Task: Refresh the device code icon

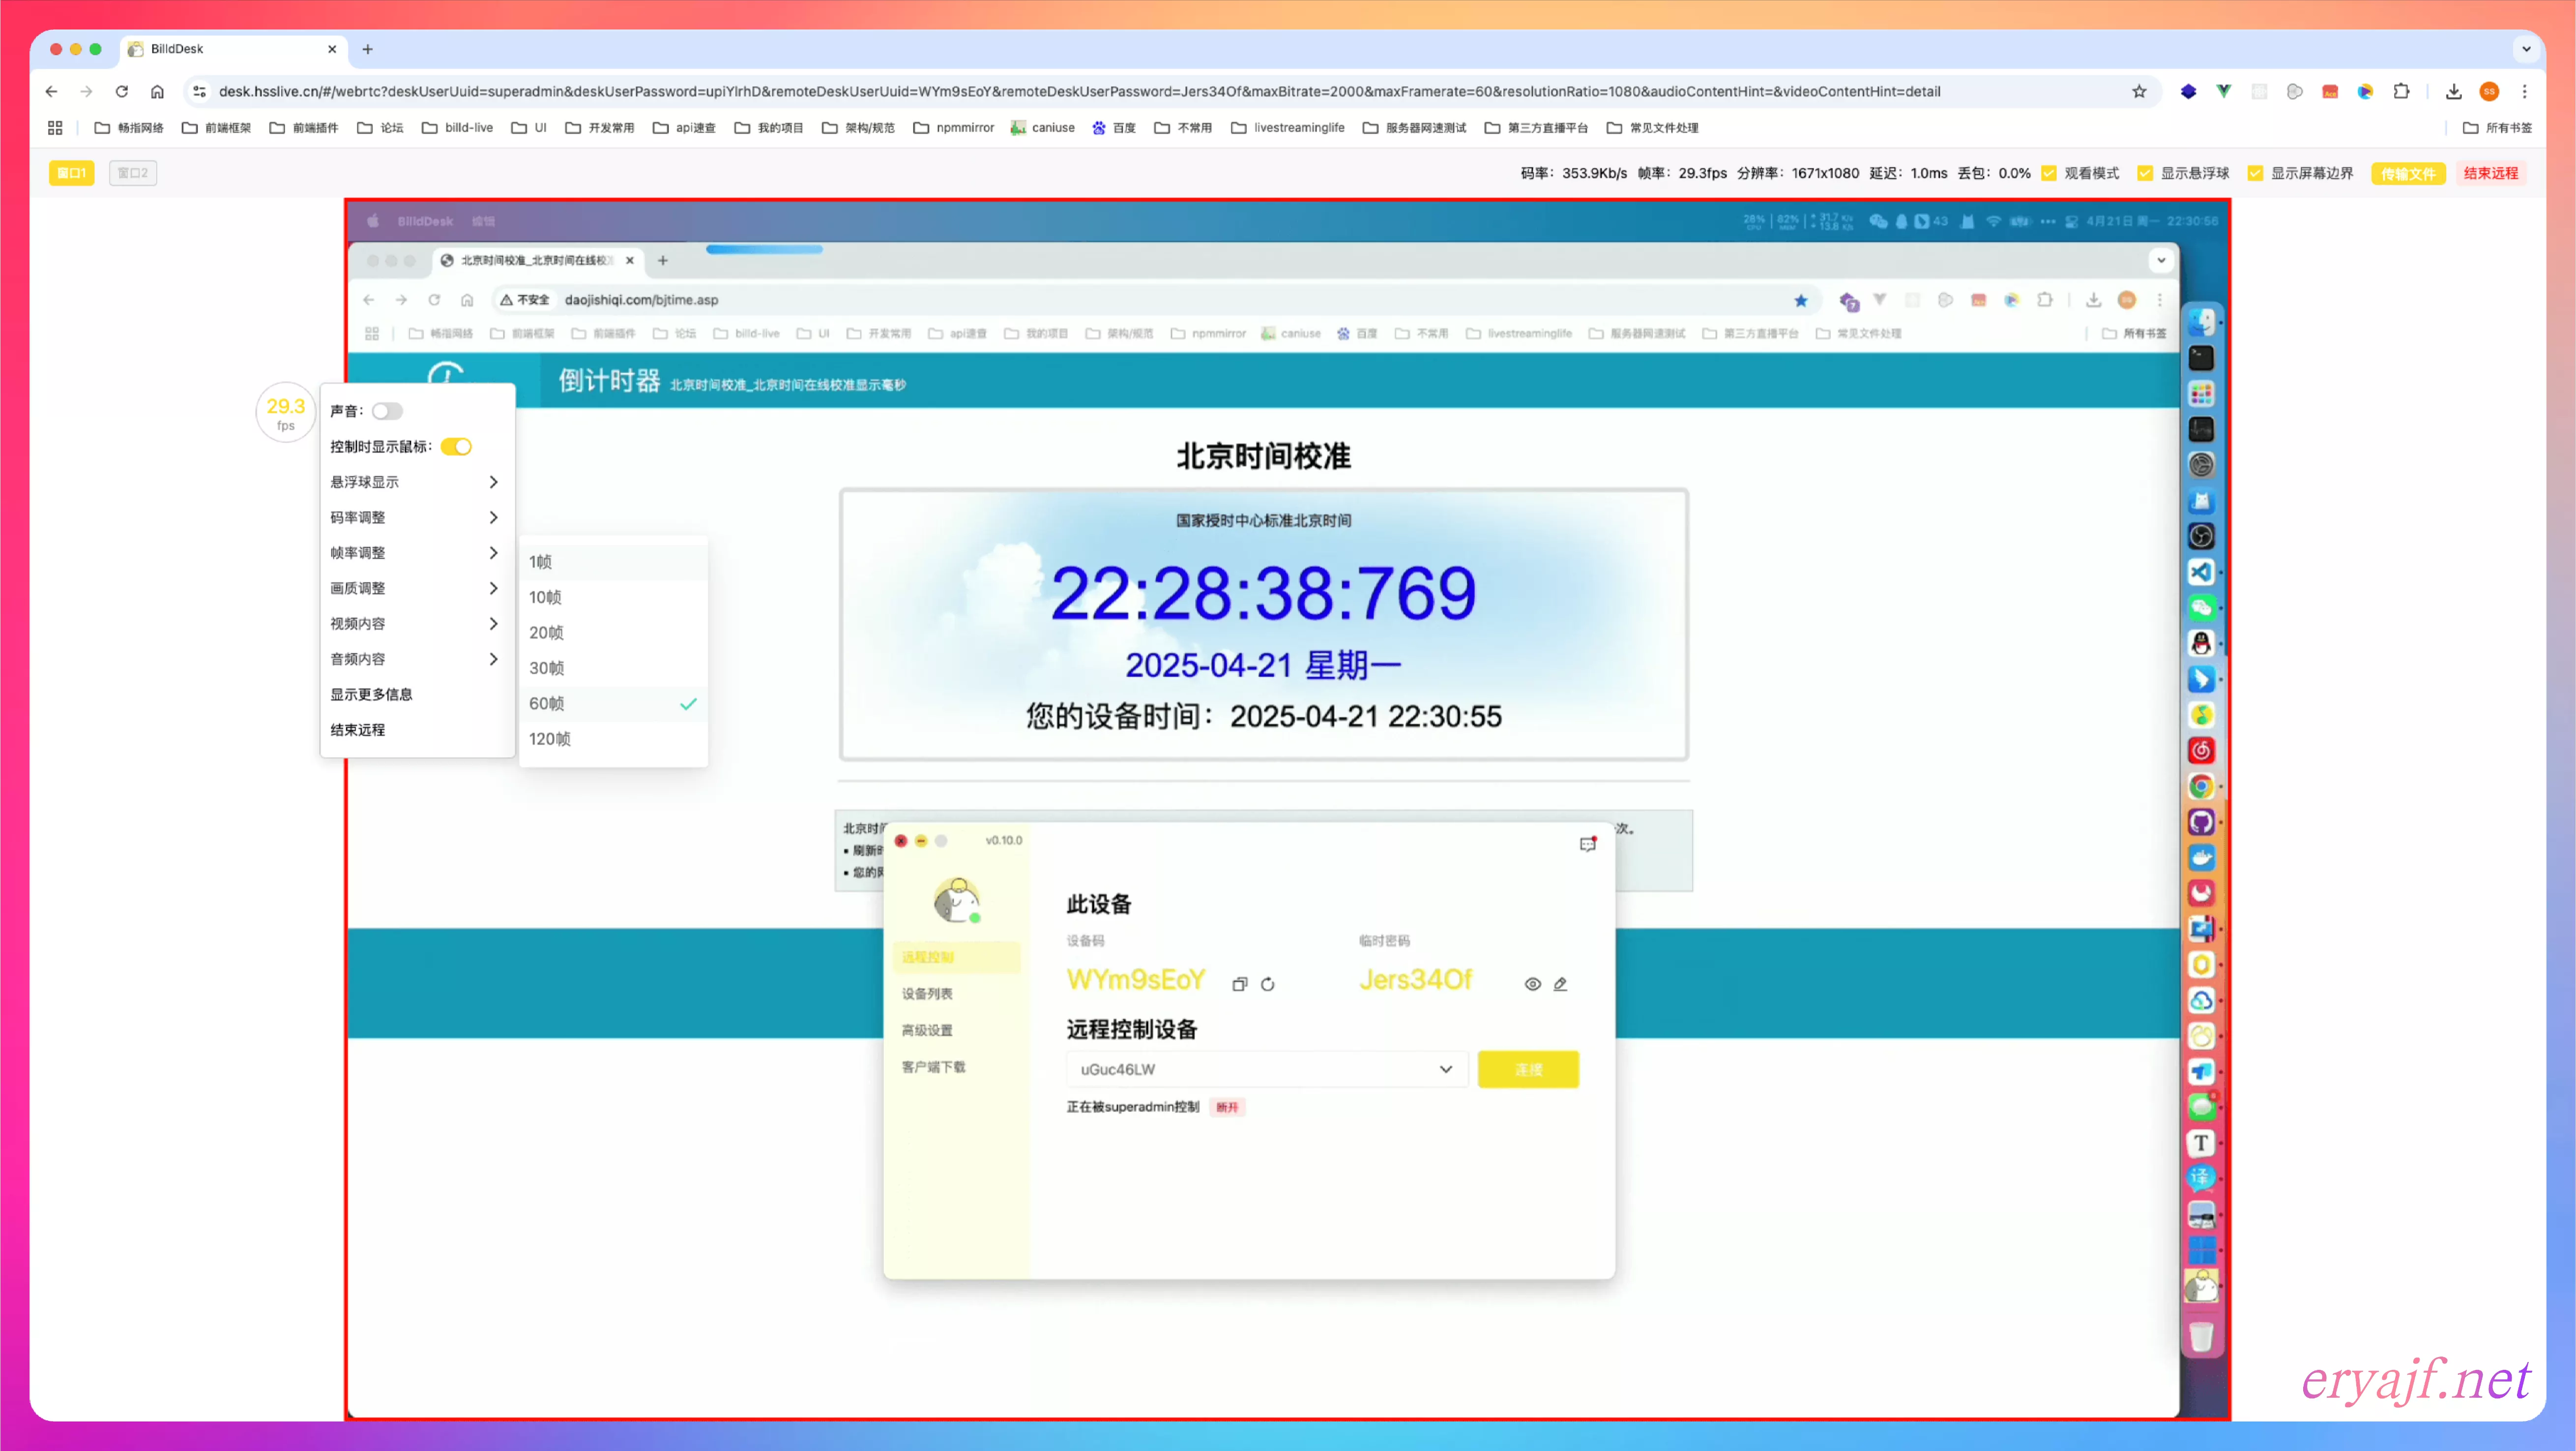Action: click(x=1267, y=984)
